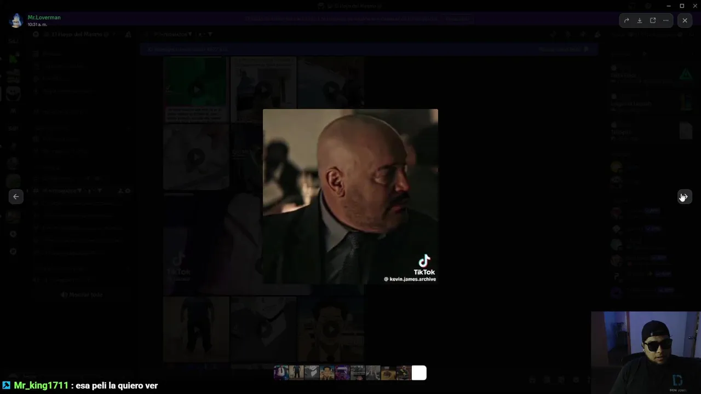Select the thumbnail of person in green jacket
701x394 pixels.
coord(404,373)
